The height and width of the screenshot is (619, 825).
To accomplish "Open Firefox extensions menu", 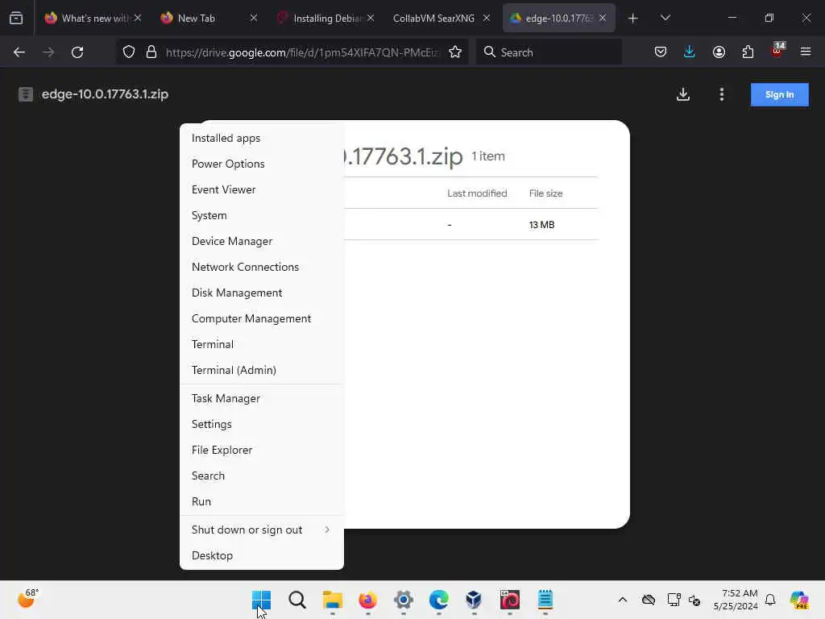I will [748, 52].
